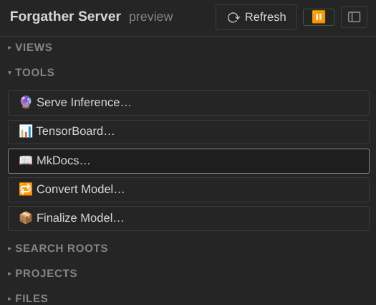
Task: Expand the FILES section
Action: click(x=28, y=299)
